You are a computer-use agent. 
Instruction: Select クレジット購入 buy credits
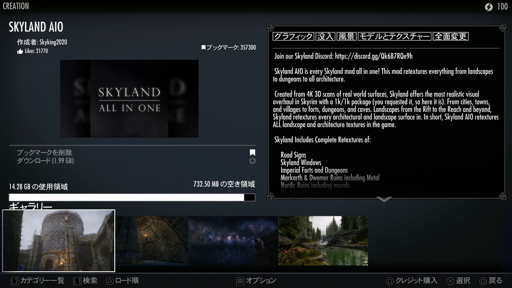417,281
